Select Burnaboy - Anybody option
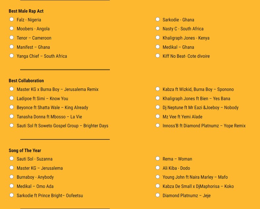 pyautogui.click(x=12, y=177)
